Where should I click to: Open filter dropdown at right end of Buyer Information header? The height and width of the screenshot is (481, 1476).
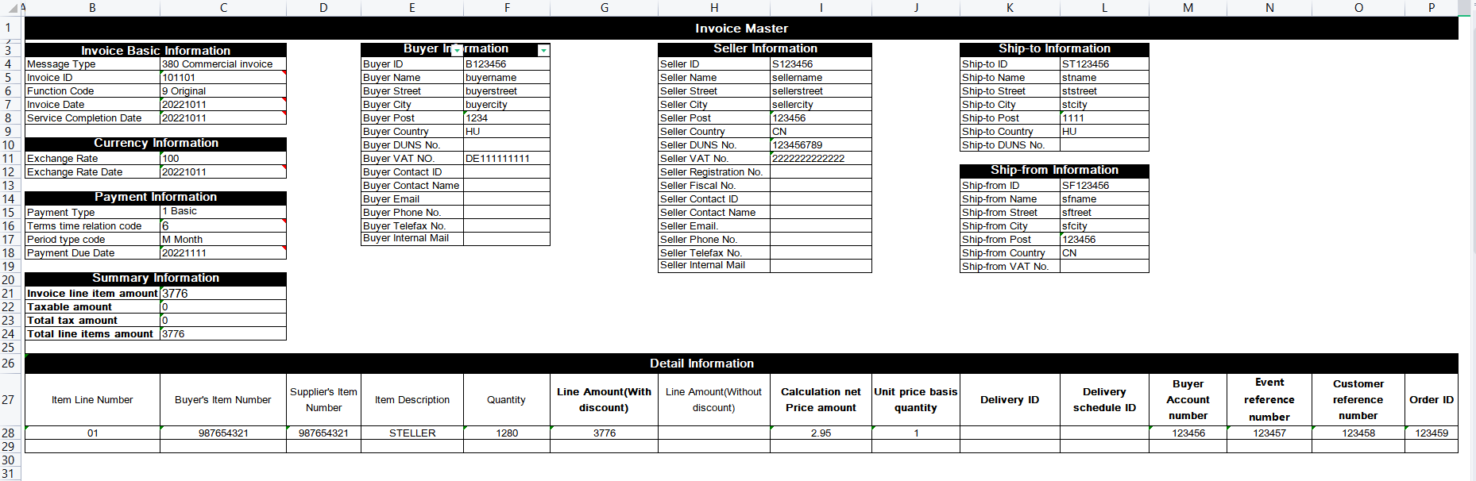[543, 50]
